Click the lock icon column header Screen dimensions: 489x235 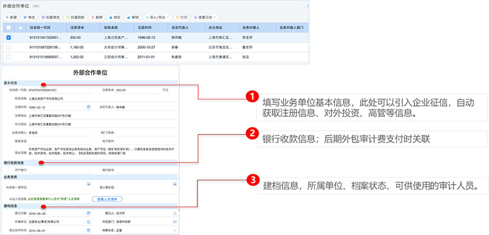pyautogui.click(x=21, y=27)
